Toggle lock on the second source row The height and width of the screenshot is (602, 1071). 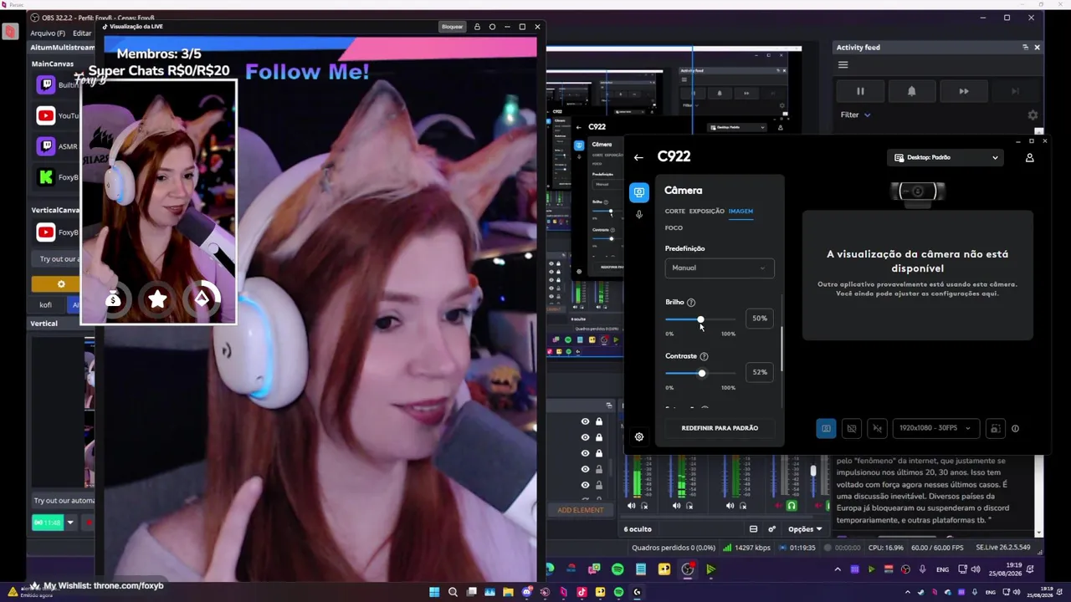[599, 437]
